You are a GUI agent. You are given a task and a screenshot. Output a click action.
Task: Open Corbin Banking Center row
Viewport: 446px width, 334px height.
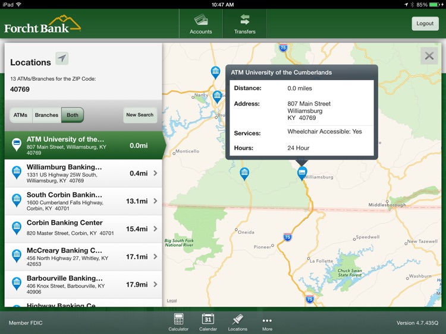(83, 229)
